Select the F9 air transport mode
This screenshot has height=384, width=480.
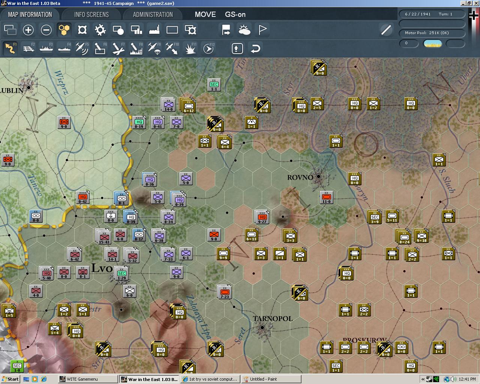coord(154,48)
